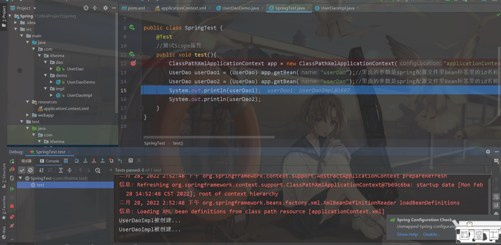The image size is (501, 245).
Task: Click the editor horizontal scrollbar
Action: coord(209,137)
